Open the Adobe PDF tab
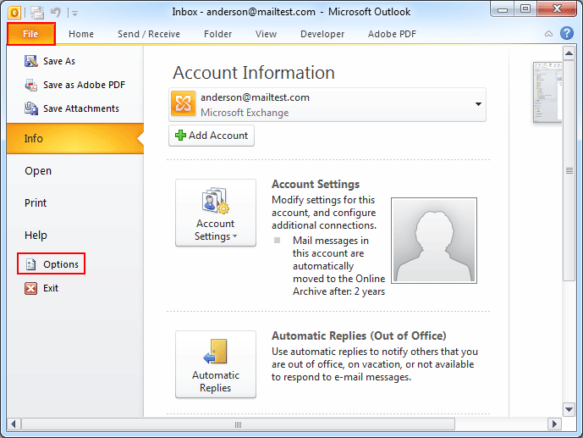This screenshot has height=438, width=583. (x=392, y=34)
